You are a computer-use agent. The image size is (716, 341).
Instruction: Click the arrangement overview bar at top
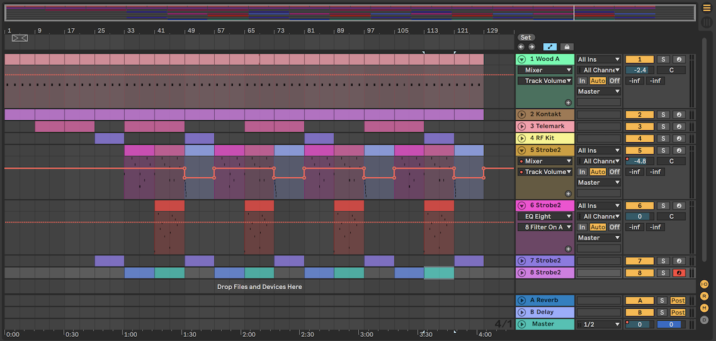click(x=349, y=12)
